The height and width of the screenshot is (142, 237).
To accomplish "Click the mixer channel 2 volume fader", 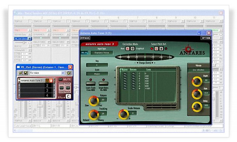I will [40, 106].
